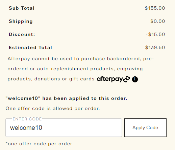Click the welcome10 text inside the code field
This screenshot has height=150, width=175.
coord(26,128)
